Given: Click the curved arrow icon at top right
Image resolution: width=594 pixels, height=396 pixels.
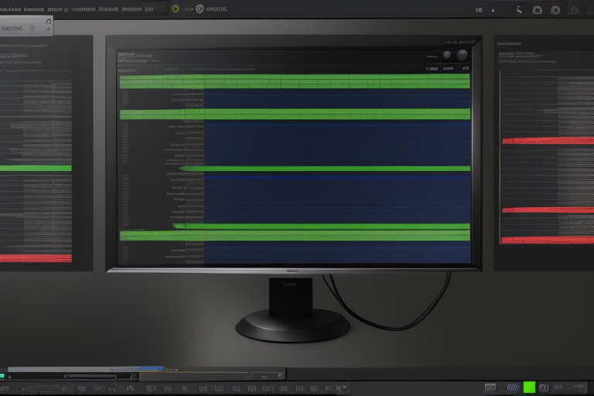Looking at the screenshot, I should point(518,10).
